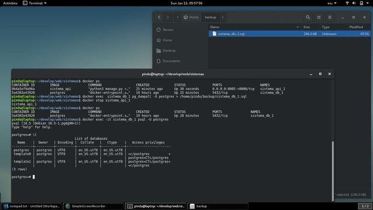Click the 'List of databases' heading
Screen dimensions: 373x210
click(91, 139)
